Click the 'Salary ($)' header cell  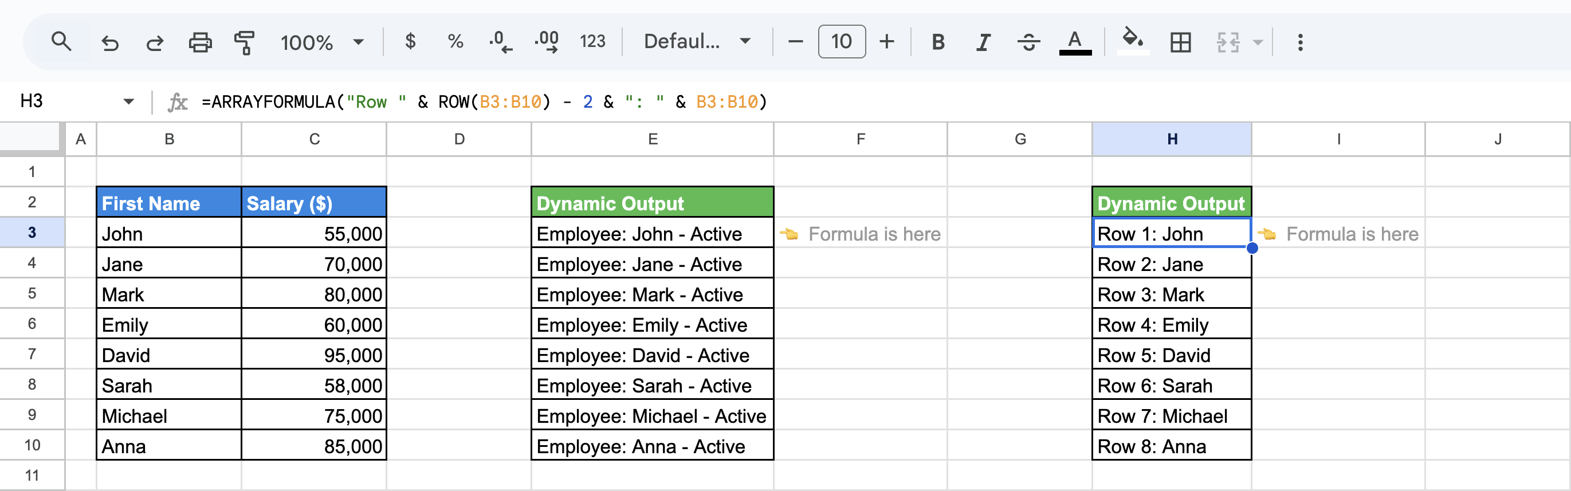pos(313,202)
